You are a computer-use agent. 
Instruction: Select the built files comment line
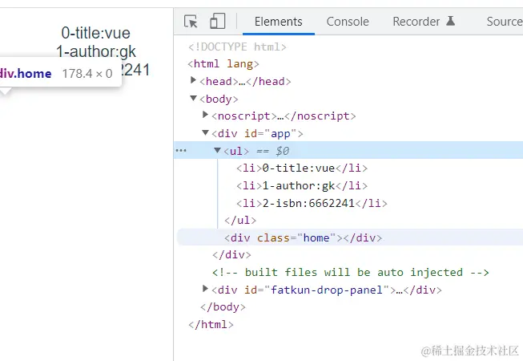pyautogui.click(x=351, y=272)
